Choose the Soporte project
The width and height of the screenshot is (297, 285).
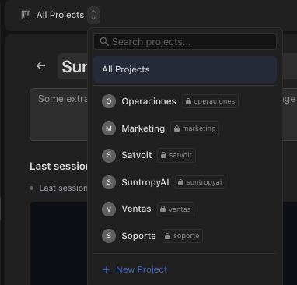click(185, 236)
